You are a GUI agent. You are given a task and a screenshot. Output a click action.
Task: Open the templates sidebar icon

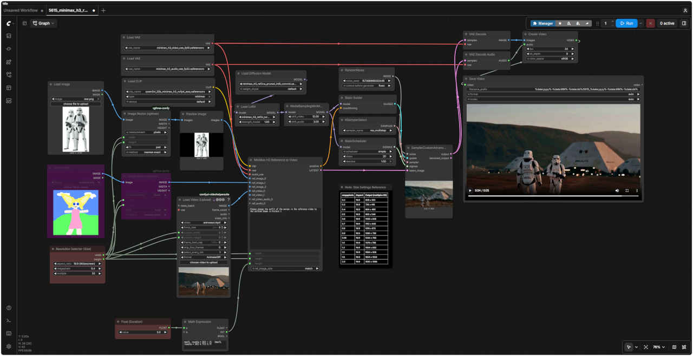pos(9,88)
